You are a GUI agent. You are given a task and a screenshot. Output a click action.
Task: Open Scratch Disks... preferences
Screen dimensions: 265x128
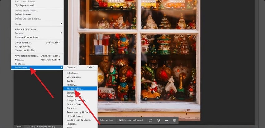click(80, 104)
